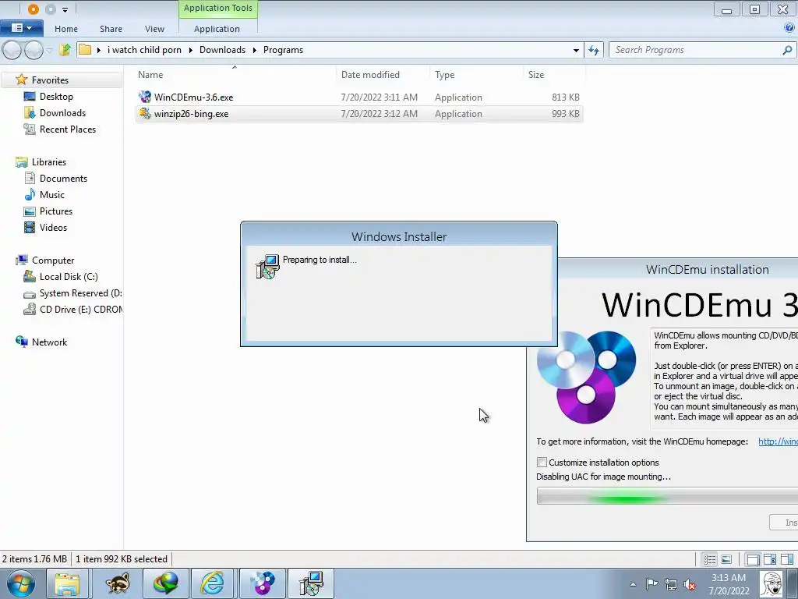
Task: Go back with the Back arrow button
Action: pyautogui.click(x=12, y=50)
